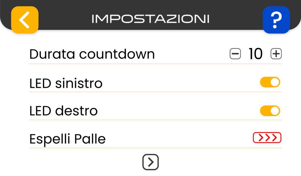Click the Espelli Palle label text
Screen dimensions: 301x176
click(x=67, y=139)
